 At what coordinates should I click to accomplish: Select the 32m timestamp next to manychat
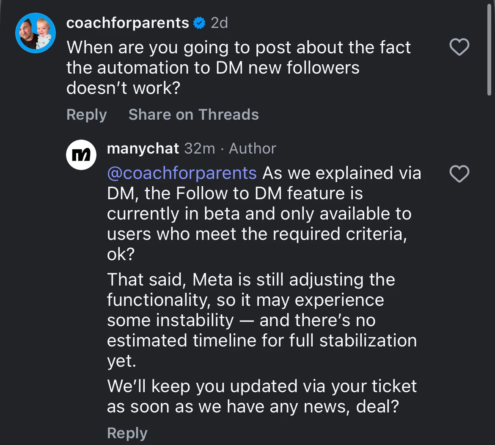(200, 148)
